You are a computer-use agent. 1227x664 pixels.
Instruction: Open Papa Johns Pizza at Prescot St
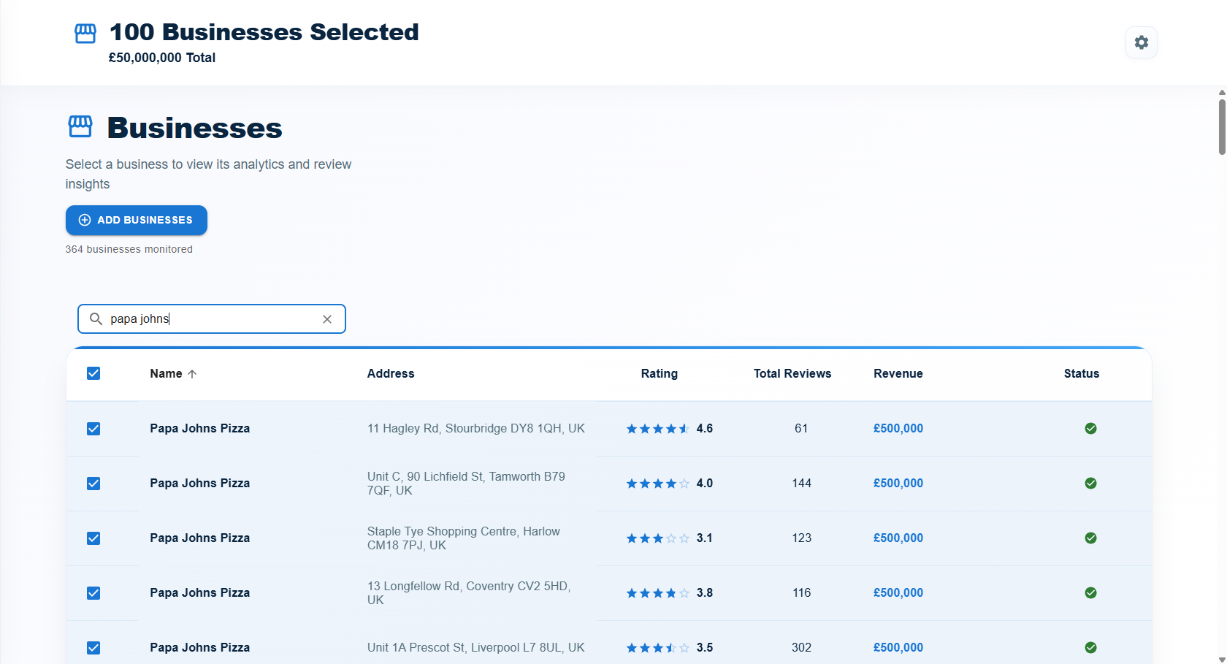pos(200,648)
